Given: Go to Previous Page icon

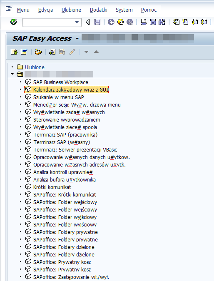Looking at the screenshot, I should click(x=185, y=22).
